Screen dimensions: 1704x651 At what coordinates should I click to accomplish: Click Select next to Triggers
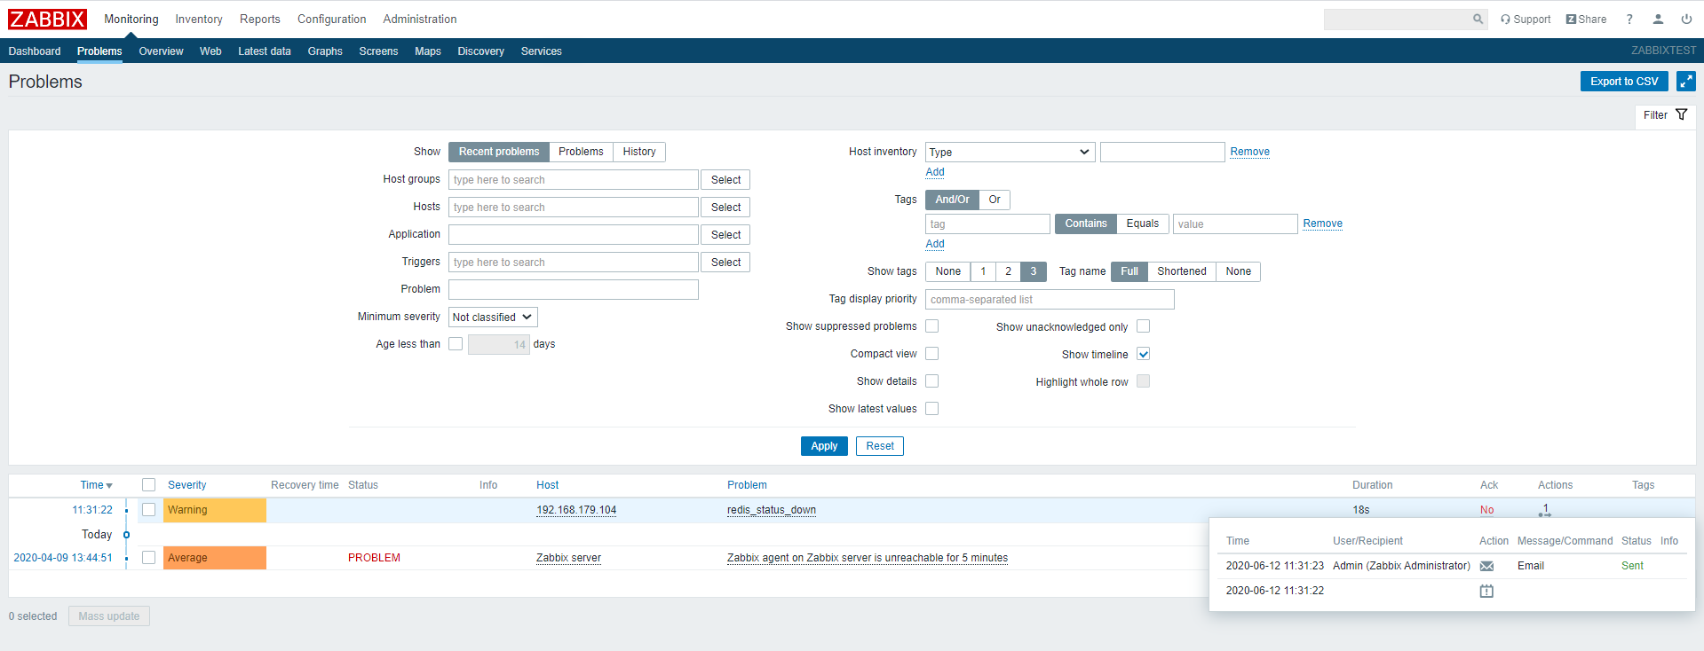725,263
